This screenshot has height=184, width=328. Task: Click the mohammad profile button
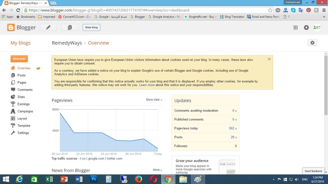click(x=292, y=2)
